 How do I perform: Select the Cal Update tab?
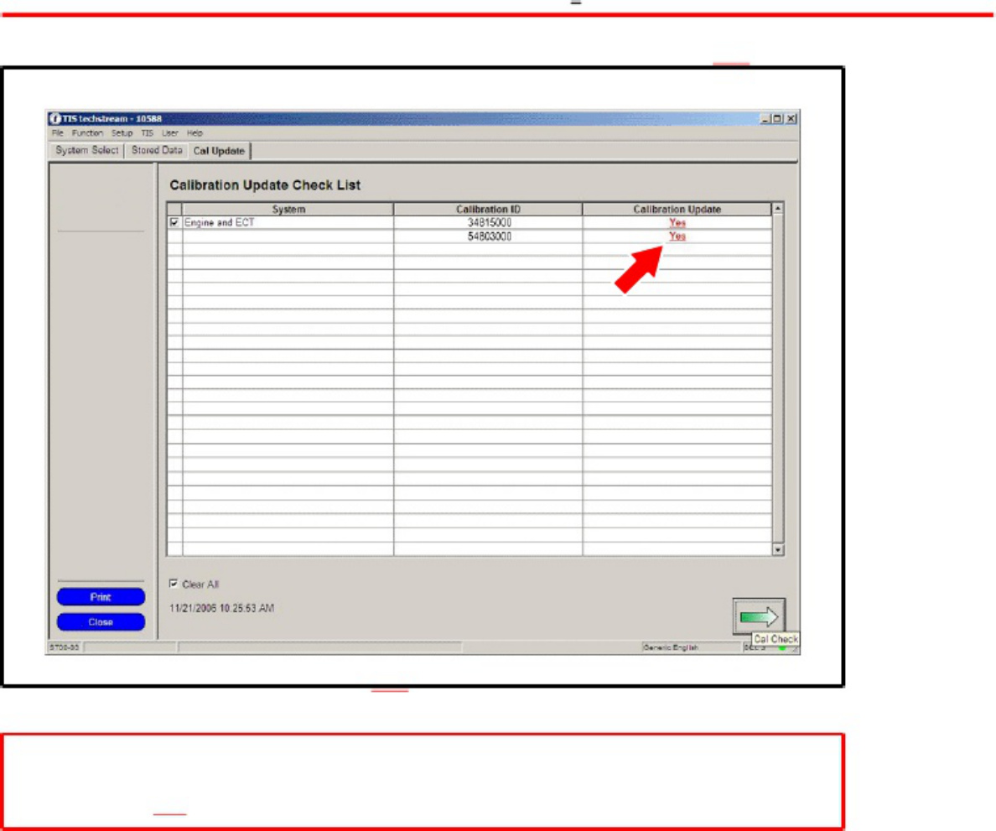[x=219, y=151]
